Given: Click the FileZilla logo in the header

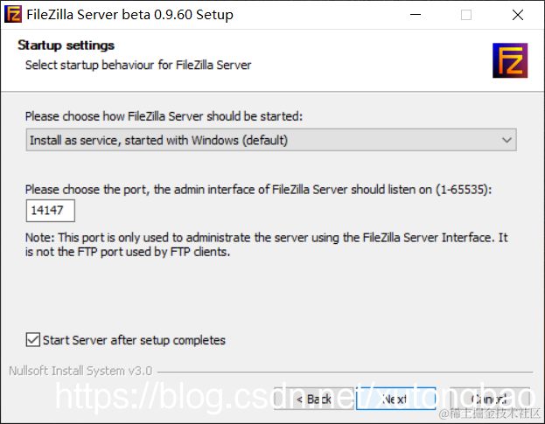Looking at the screenshot, I should click(x=508, y=60).
